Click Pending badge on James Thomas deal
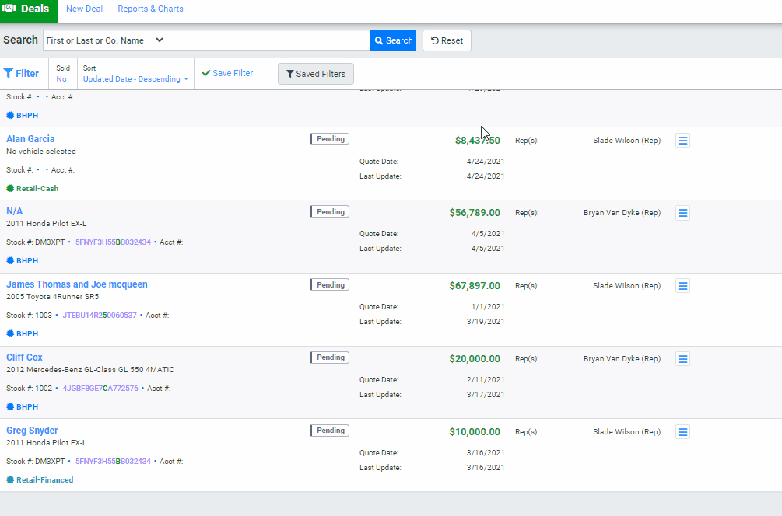The image size is (782, 516). click(329, 285)
